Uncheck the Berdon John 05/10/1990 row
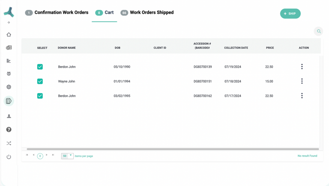 tap(40, 67)
